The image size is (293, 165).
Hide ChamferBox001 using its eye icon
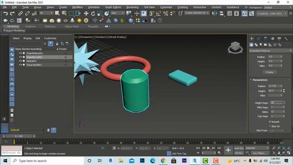click(20, 53)
